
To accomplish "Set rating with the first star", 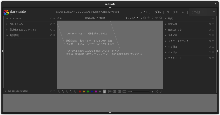I will coord(59,91).
